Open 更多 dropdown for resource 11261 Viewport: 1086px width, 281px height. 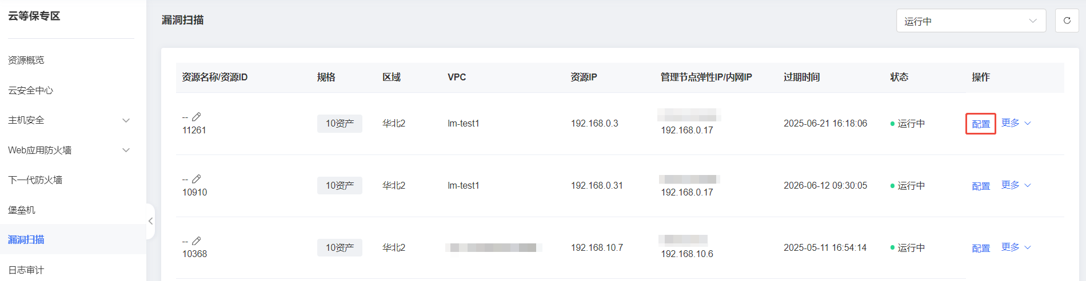[1016, 123]
